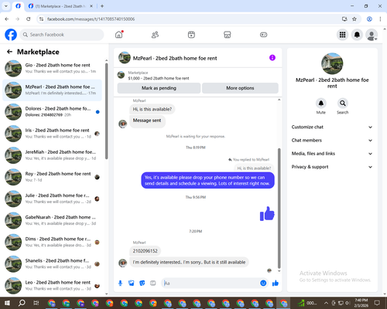Open Chrome's three-dot menu
Screen dimensions: 387x309
pyautogui.click(x=380, y=19)
